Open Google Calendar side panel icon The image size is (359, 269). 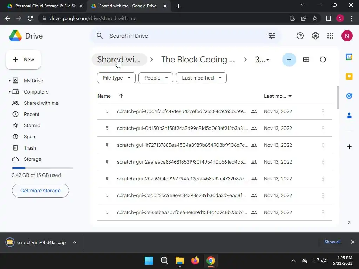349,56
